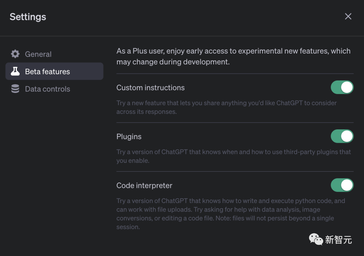
Task: Click the Custom instructions description text
Action: coord(226,107)
